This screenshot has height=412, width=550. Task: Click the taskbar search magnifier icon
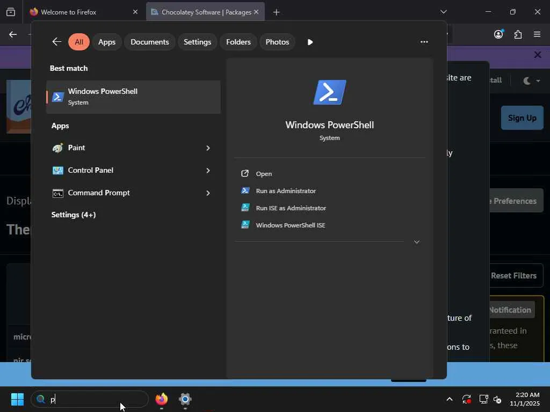click(41, 399)
